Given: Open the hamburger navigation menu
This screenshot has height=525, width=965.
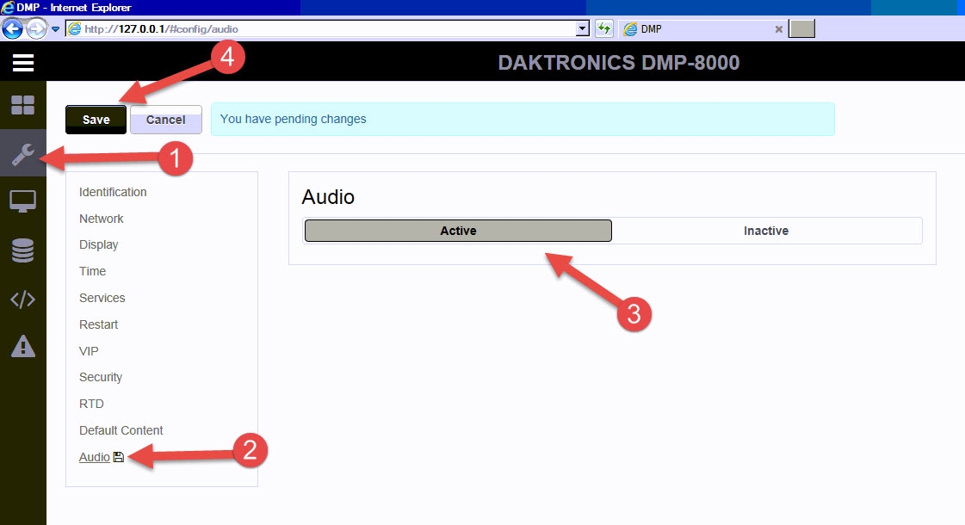Looking at the screenshot, I should (22, 61).
